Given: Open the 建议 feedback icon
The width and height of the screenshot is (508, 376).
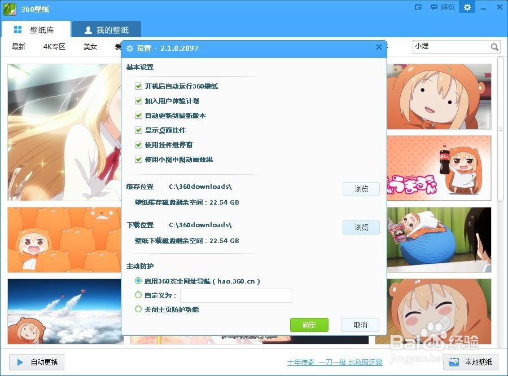Looking at the screenshot, I should point(443,7).
